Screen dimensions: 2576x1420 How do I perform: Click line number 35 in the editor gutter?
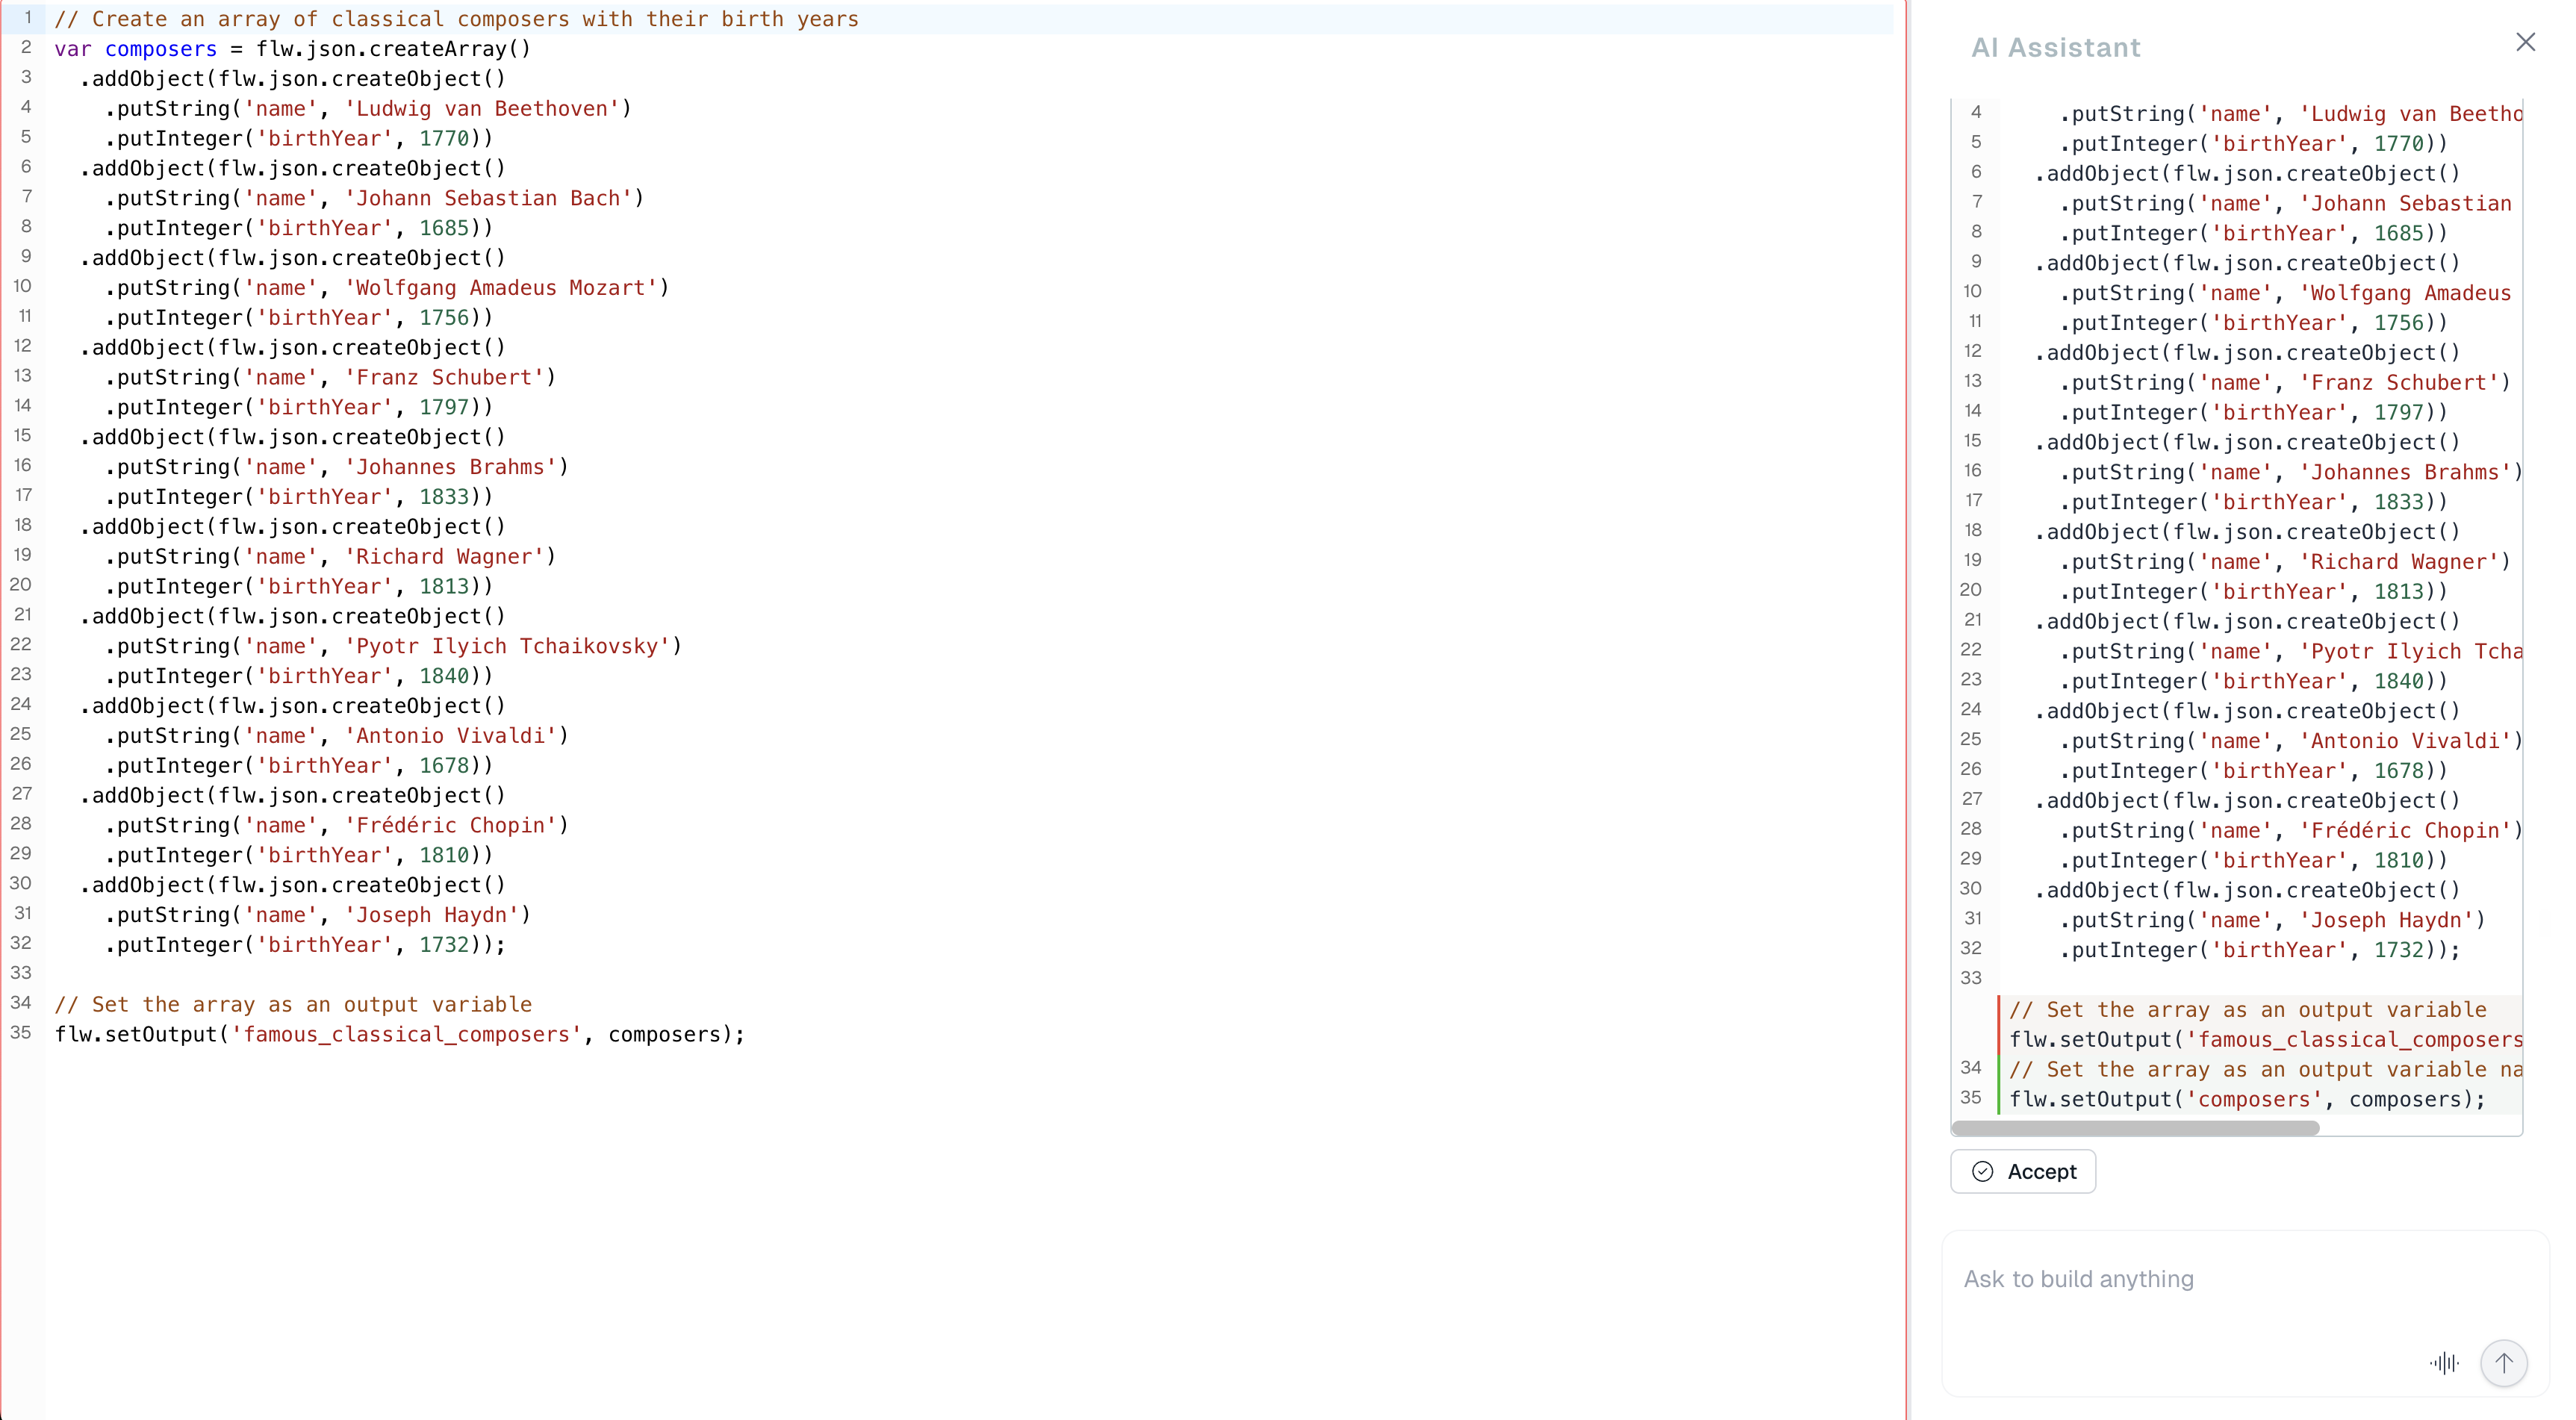21,1035
